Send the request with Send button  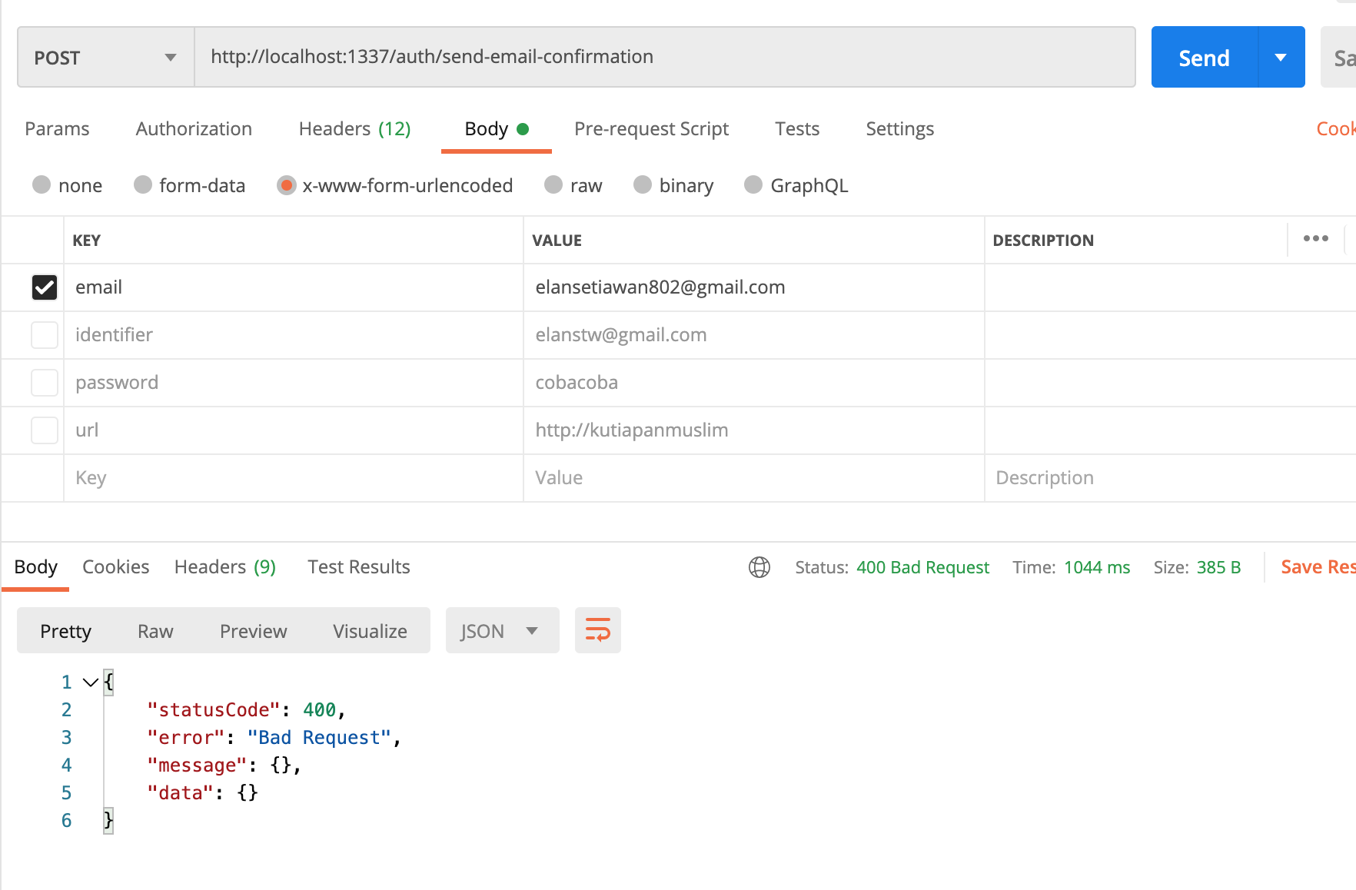[1205, 58]
